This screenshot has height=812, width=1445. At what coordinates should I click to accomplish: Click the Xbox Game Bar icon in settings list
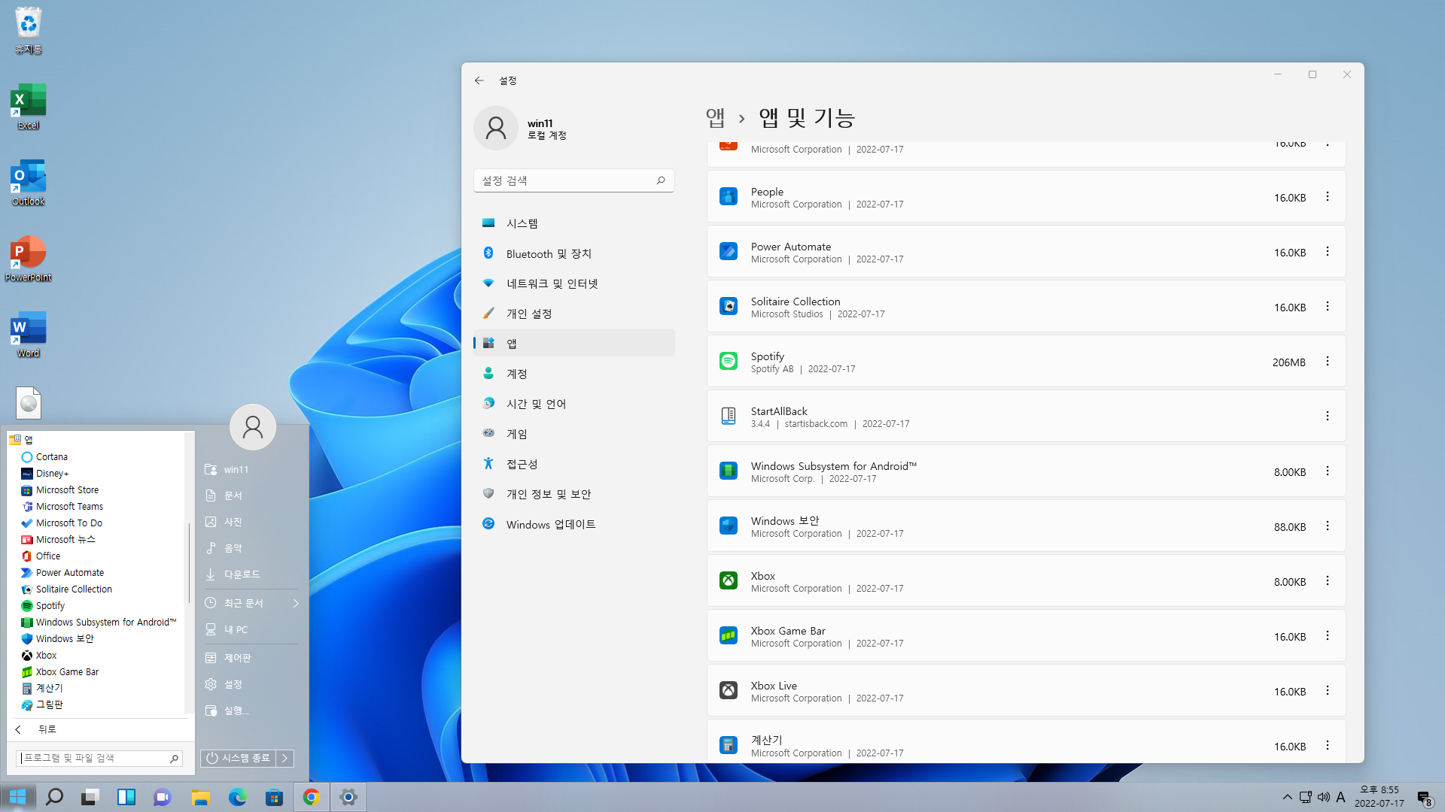(728, 636)
